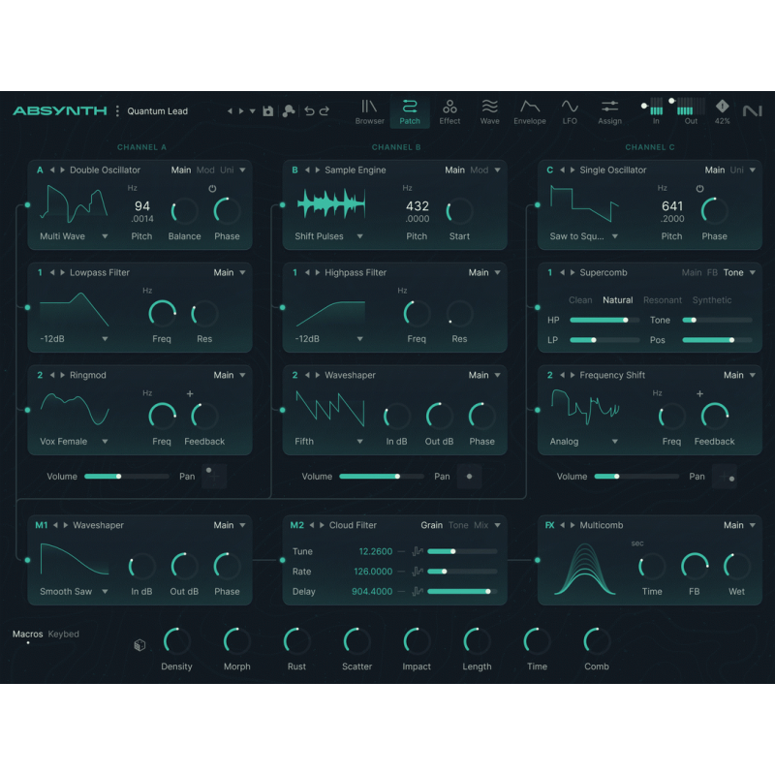The width and height of the screenshot is (775, 775).
Task: Toggle Double Oscillator phase power button
Action: click(212, 188)
